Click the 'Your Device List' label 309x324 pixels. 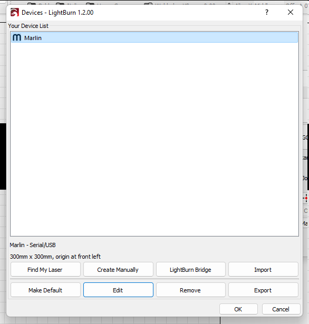tap(28, 26)
